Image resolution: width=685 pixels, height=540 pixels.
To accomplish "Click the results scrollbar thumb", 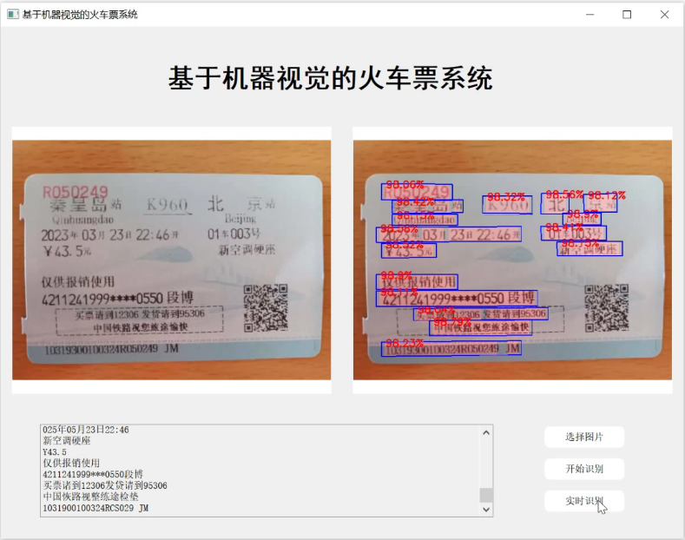I will tap(486, 495).
